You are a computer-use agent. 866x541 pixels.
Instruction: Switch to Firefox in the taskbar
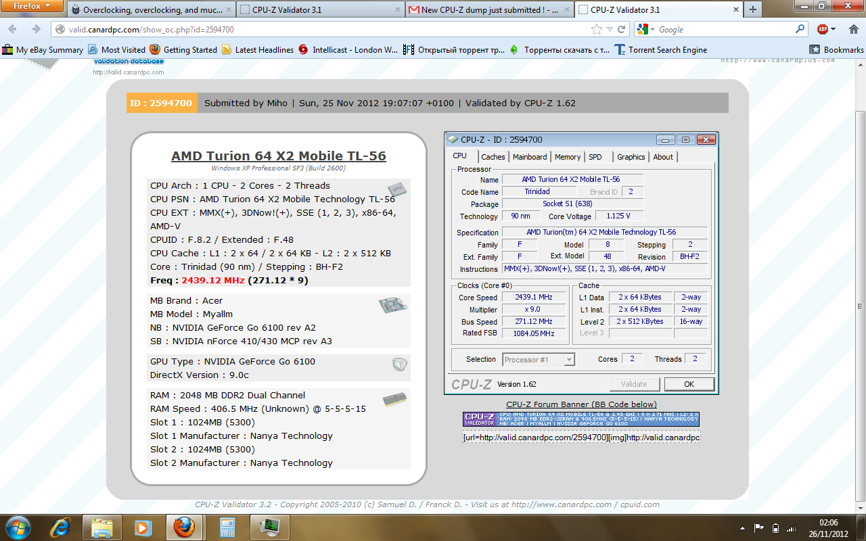[x=185, y=527]
